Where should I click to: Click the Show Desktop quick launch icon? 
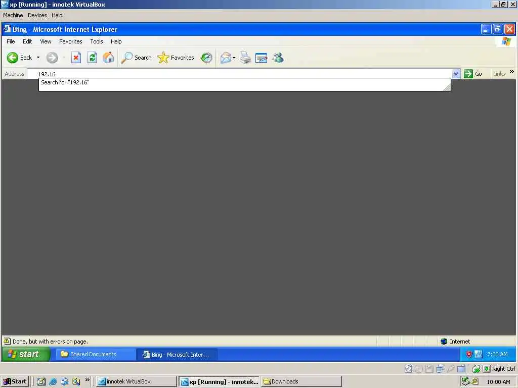pyautogui.click(x=41, y=382)
